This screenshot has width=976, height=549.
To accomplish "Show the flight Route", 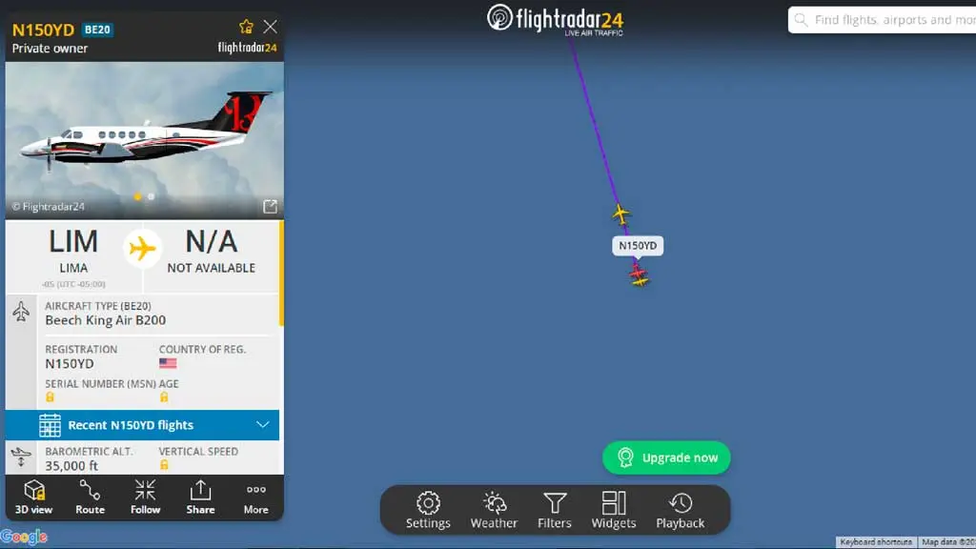I will (x=90, y=498).
